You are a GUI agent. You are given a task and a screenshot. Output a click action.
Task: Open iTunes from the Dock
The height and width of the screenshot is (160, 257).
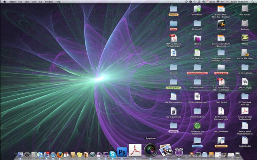click(40, 155)
